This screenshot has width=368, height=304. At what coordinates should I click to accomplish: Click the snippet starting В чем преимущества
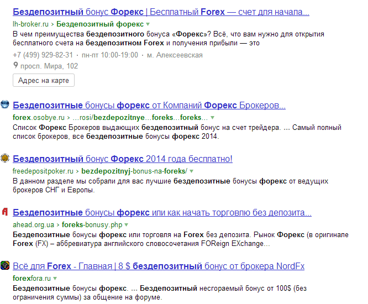169,39
